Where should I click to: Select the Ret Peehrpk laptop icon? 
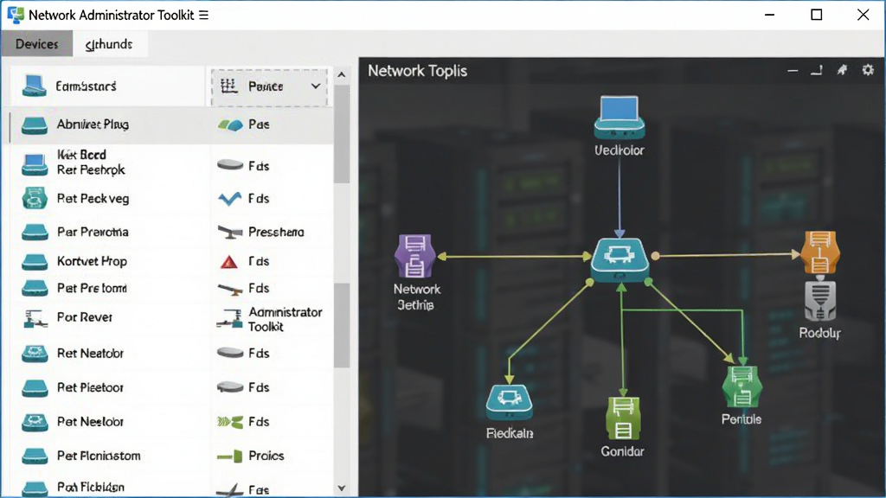pyautogui.click(x=35, y=163)
